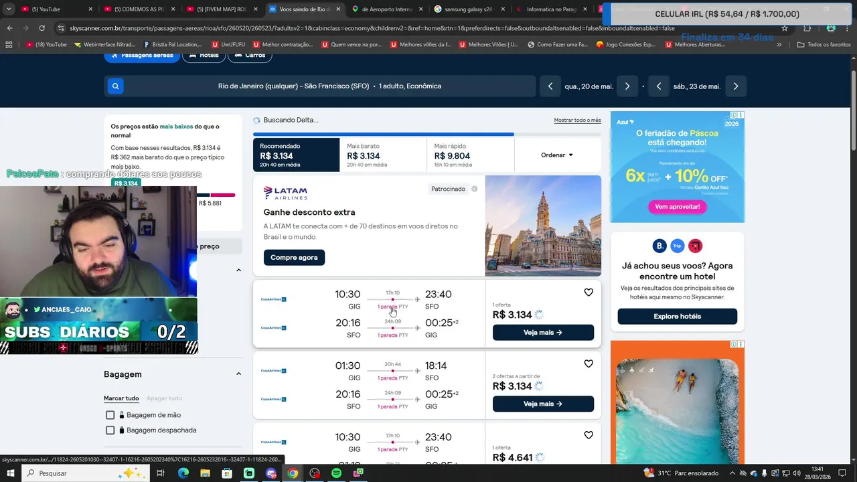
Task: Open the bookmarks apps grid icon
Action: [9, 44]
